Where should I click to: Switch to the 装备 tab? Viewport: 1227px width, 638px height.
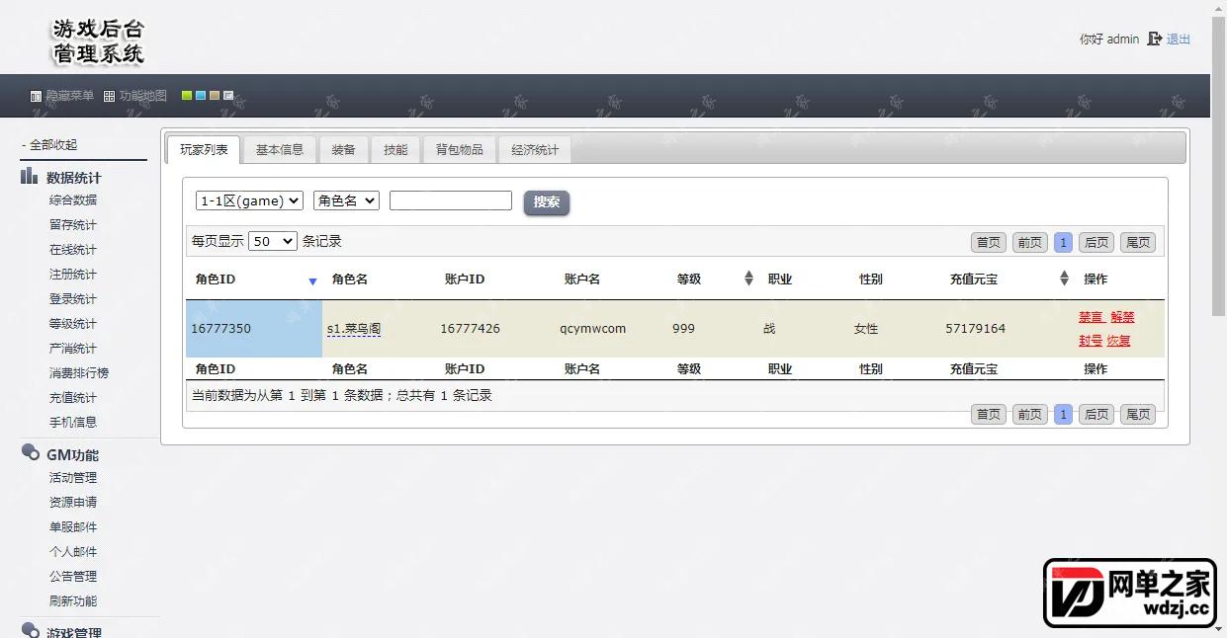pos(343,149)
